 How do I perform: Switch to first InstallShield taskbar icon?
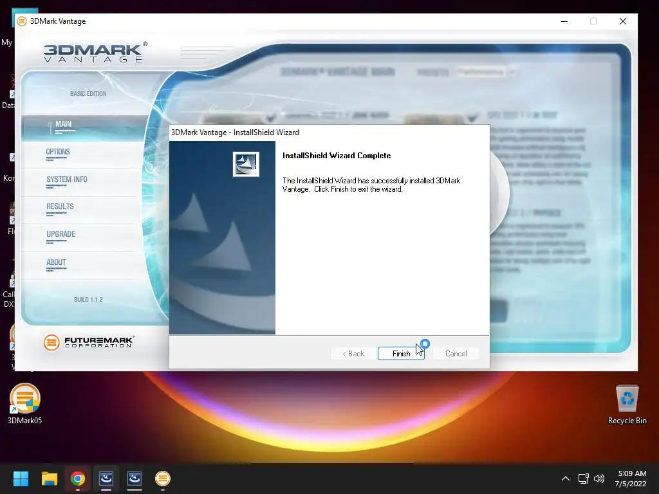tap(106, 479)
